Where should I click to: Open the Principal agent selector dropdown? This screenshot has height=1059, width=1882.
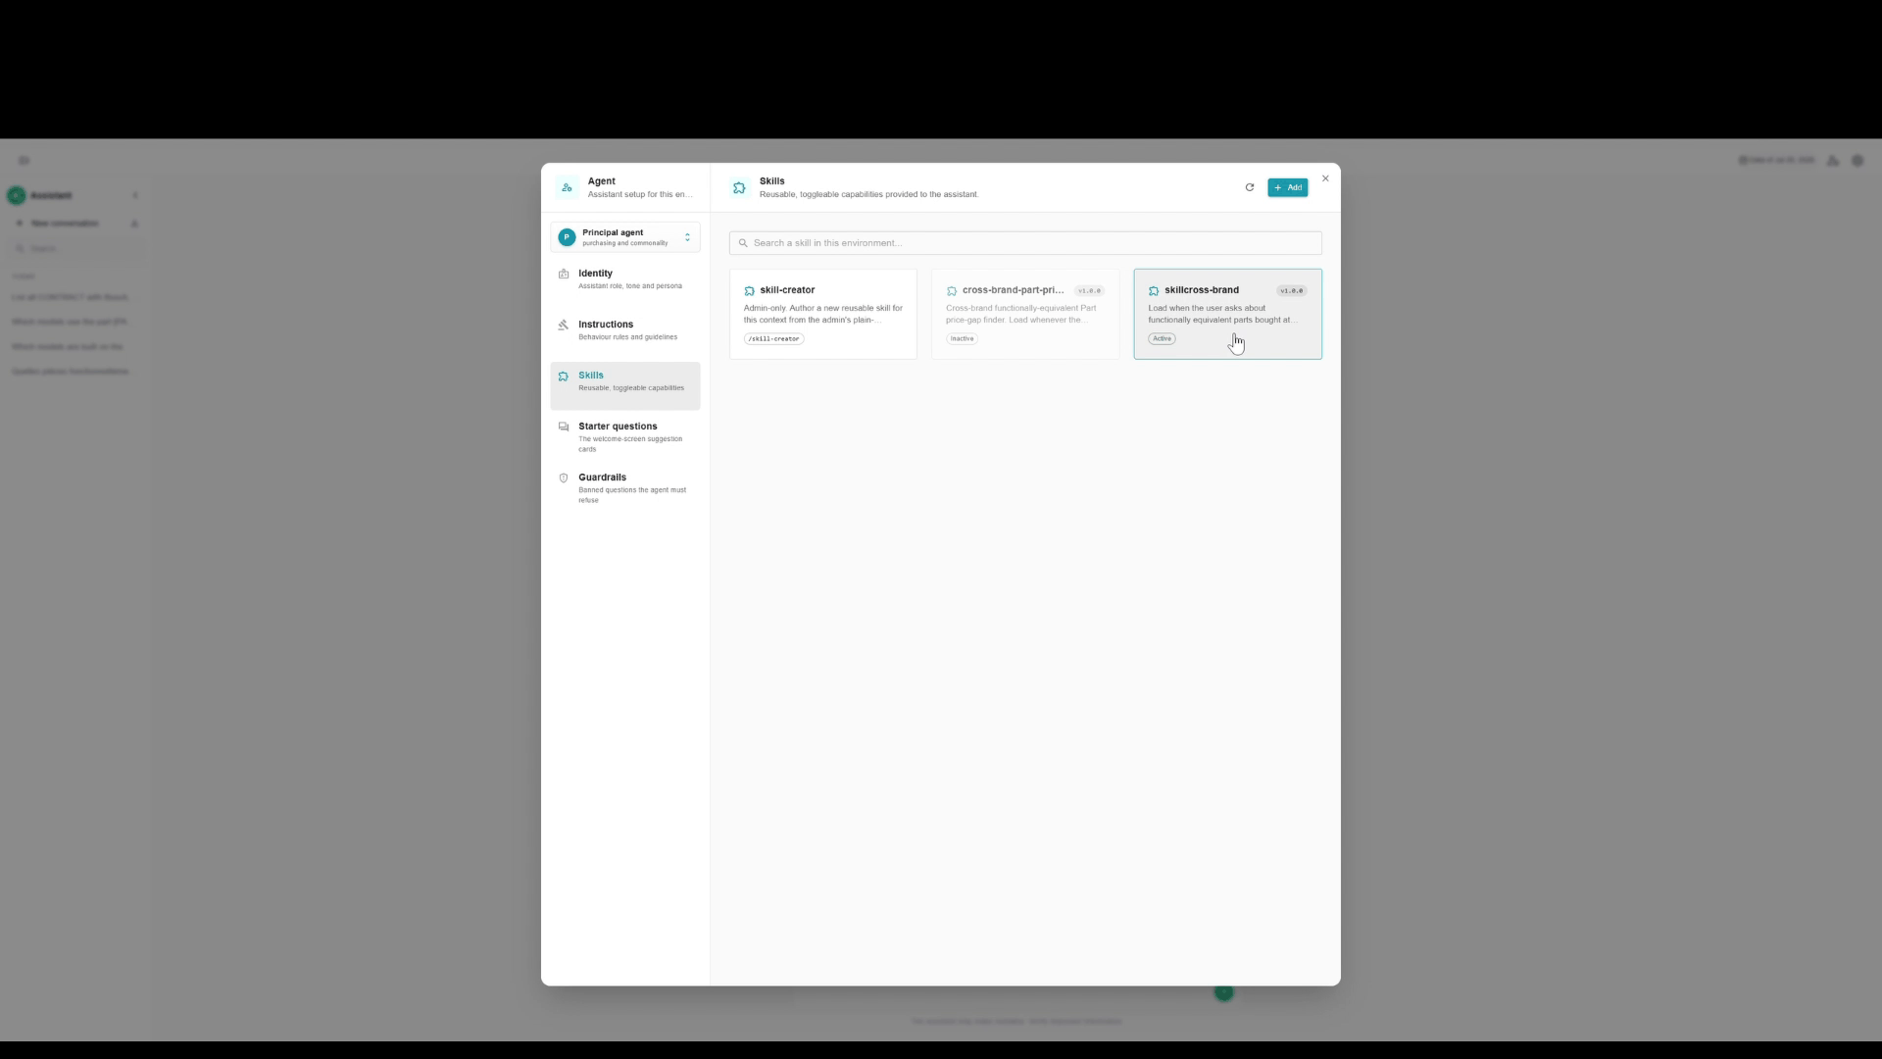tap(625, 237)
